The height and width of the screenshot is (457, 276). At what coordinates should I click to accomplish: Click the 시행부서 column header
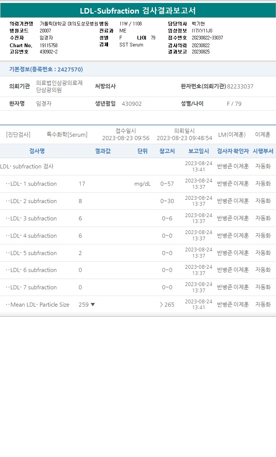(x=263, y=151)
